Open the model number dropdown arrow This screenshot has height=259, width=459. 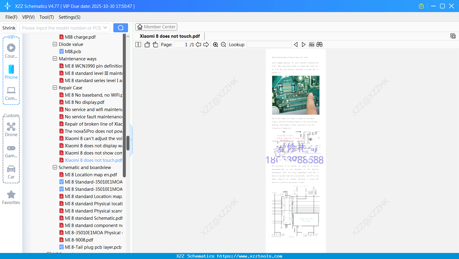[x=105, y=28]
